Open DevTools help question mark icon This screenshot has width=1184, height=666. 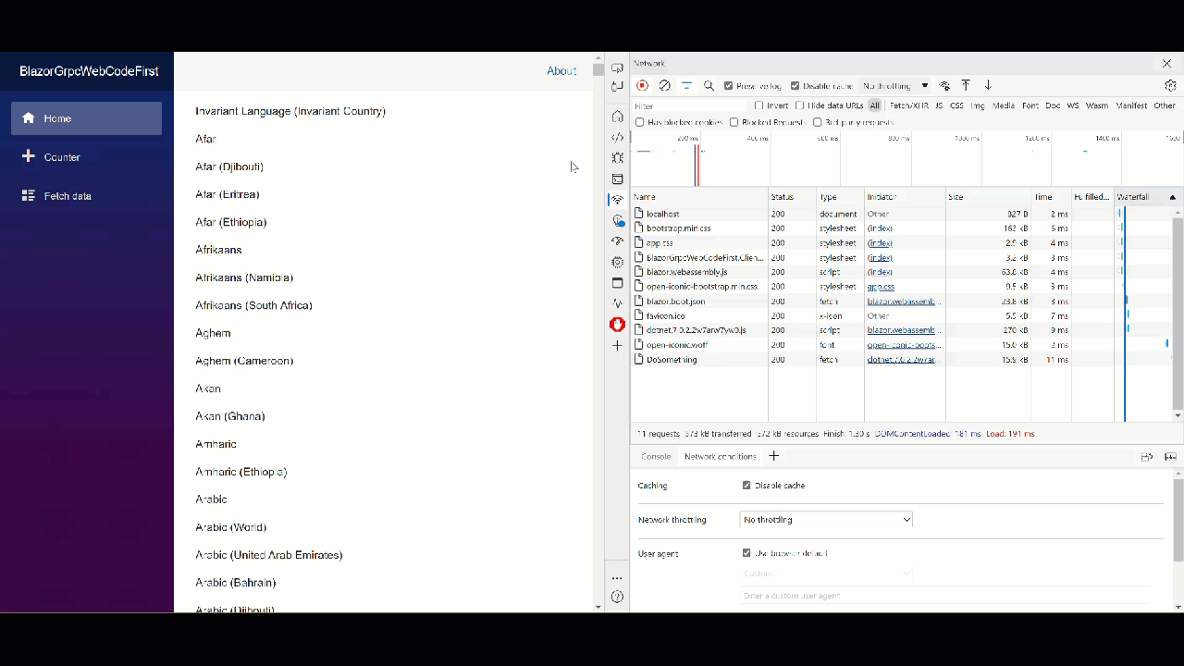coord(617,597)
